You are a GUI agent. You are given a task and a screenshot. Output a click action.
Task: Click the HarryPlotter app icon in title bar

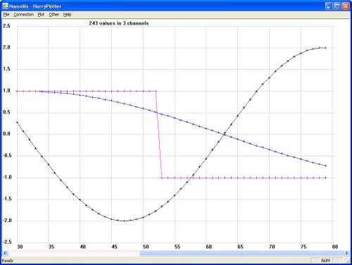5,6
